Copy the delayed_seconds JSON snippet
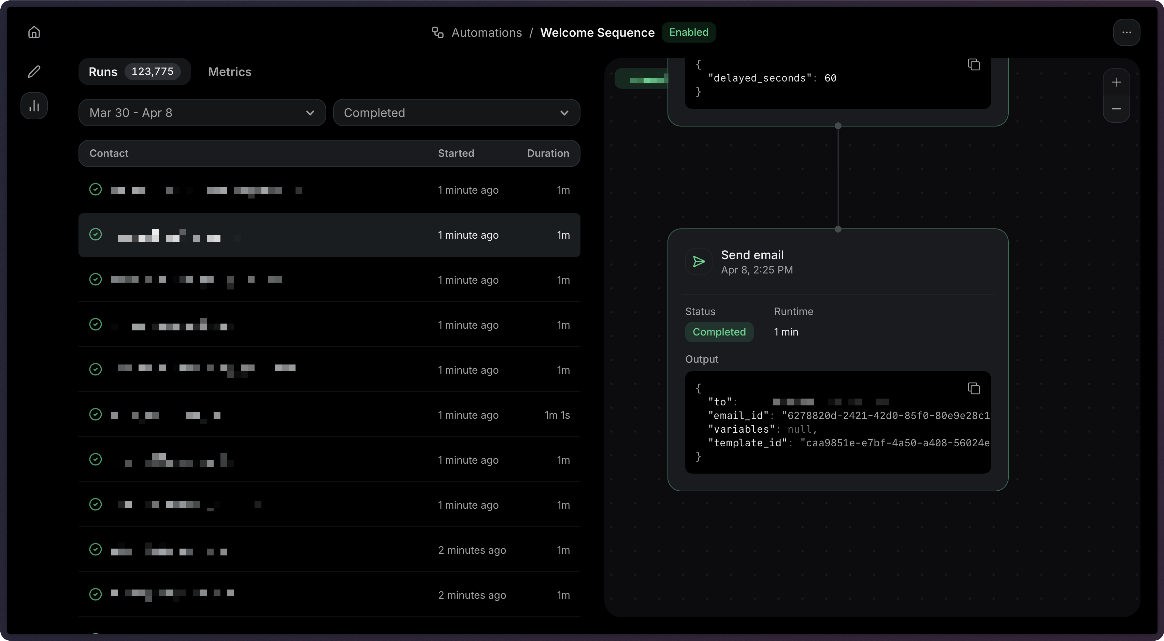The image size is (1164, 641). coord(974,64)
